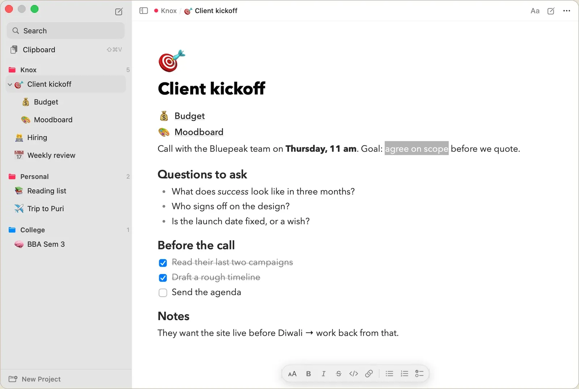Click the 'Before the call' heading
This screenshot has height=389, width=579.
pyautogui.click(x=196, y=245)
